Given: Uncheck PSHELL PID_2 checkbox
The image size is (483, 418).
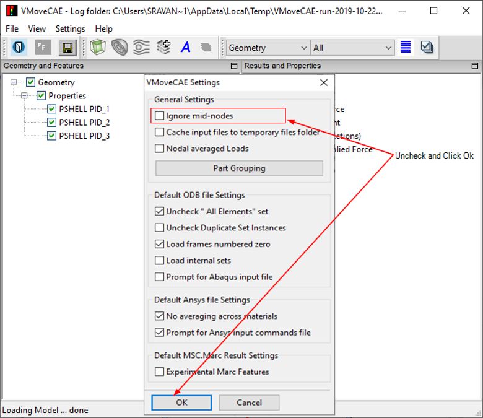Looking at the screenshot, I should (x=51, y=122).
